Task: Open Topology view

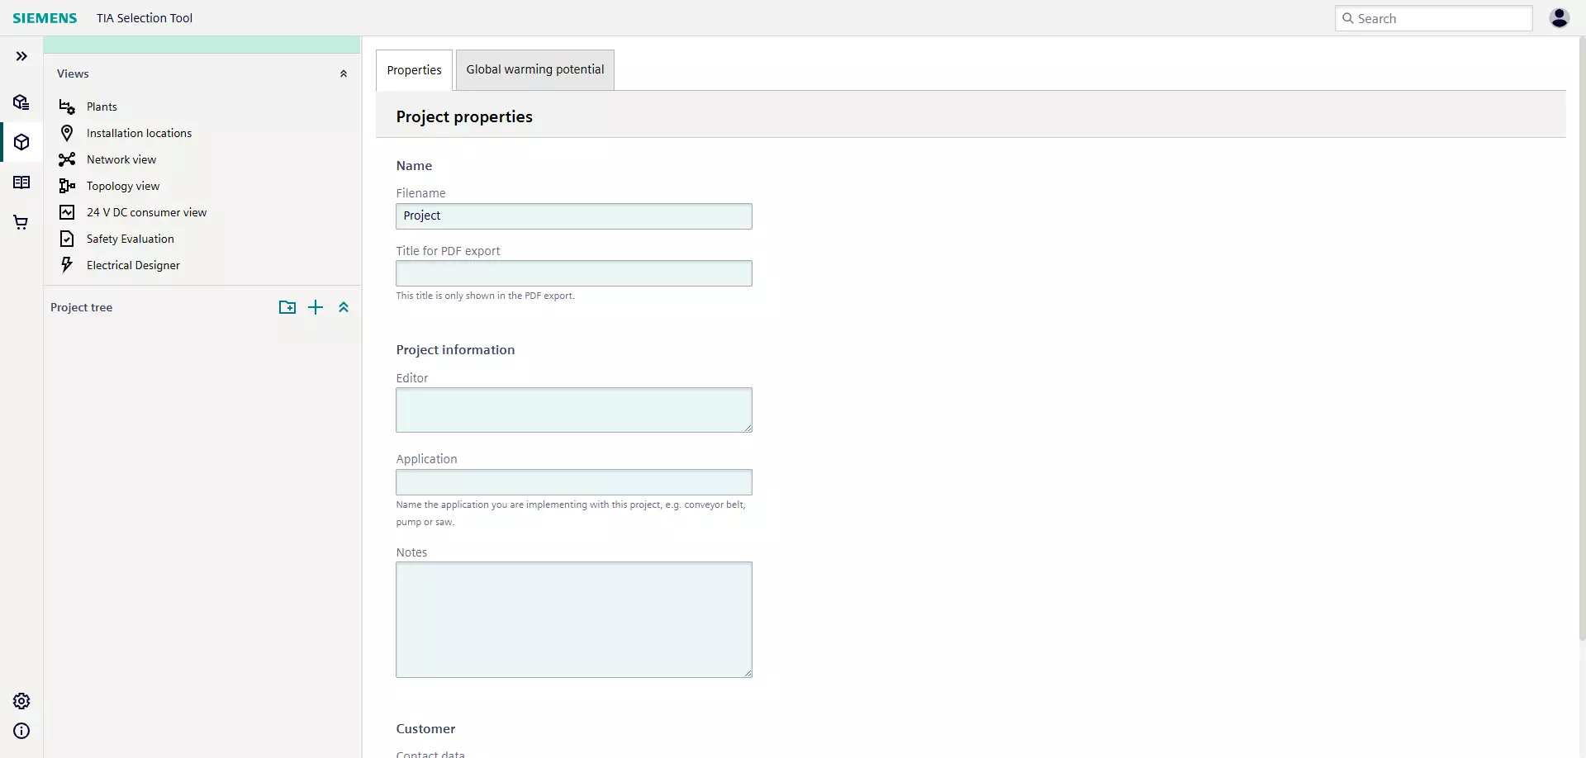Action: [123, 186]
